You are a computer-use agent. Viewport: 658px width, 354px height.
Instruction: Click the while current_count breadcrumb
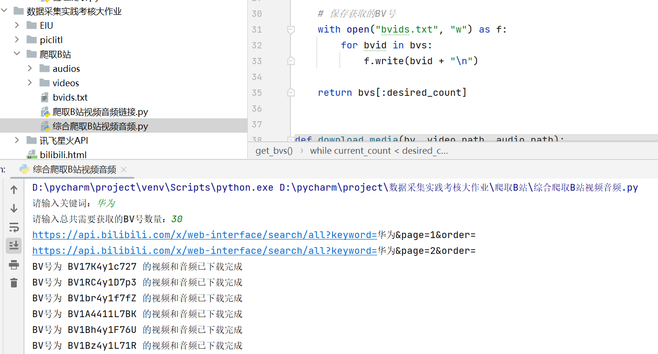[x=379, y=150]
